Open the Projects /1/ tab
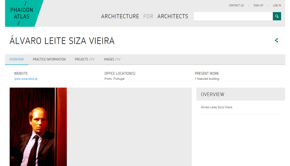The height and width of the screenshot is (166, 290). point(84,59)
